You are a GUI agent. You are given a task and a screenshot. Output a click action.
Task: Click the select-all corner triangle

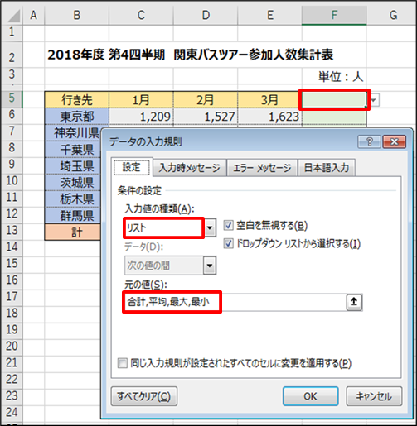(13, 16)
